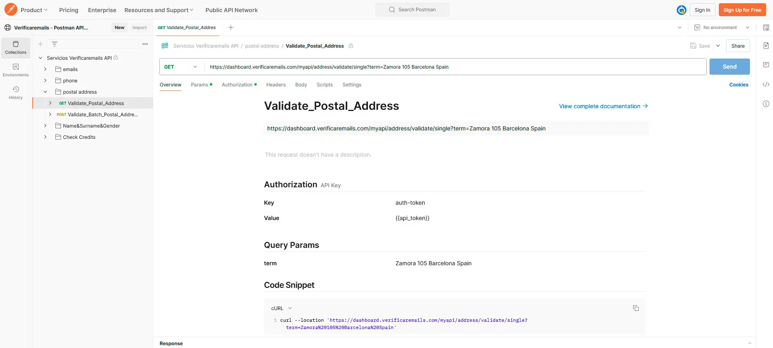Click the lock icon beside Servicios Verificaremails API

(116, 58)
